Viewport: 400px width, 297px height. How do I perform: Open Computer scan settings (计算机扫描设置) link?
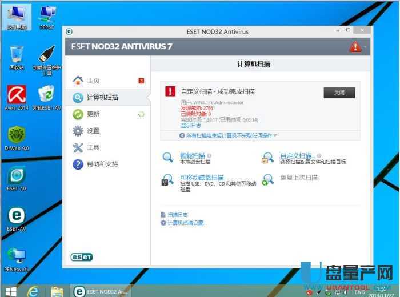[x=186, y=223]
